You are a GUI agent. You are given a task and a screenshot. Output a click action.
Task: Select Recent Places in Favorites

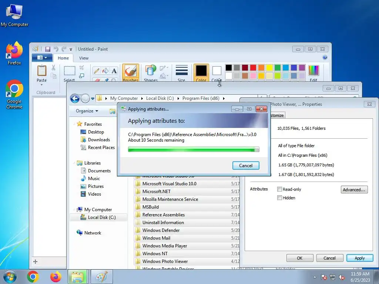[101, 147]
